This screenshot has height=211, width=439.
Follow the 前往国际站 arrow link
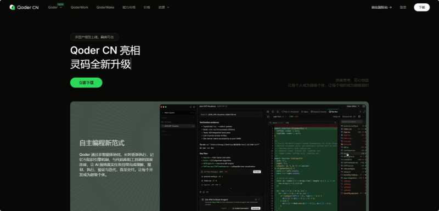click(381, 8)
